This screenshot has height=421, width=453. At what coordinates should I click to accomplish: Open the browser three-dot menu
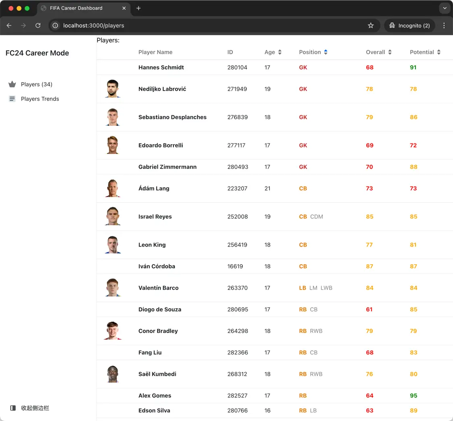click(x=444, y=25)
